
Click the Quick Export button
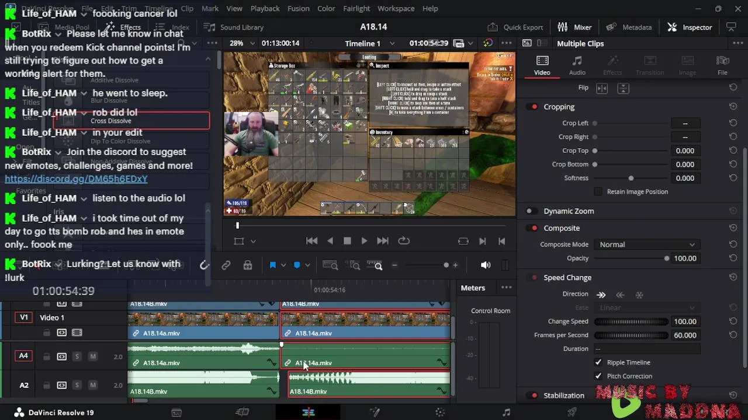[x=515, y=27]
